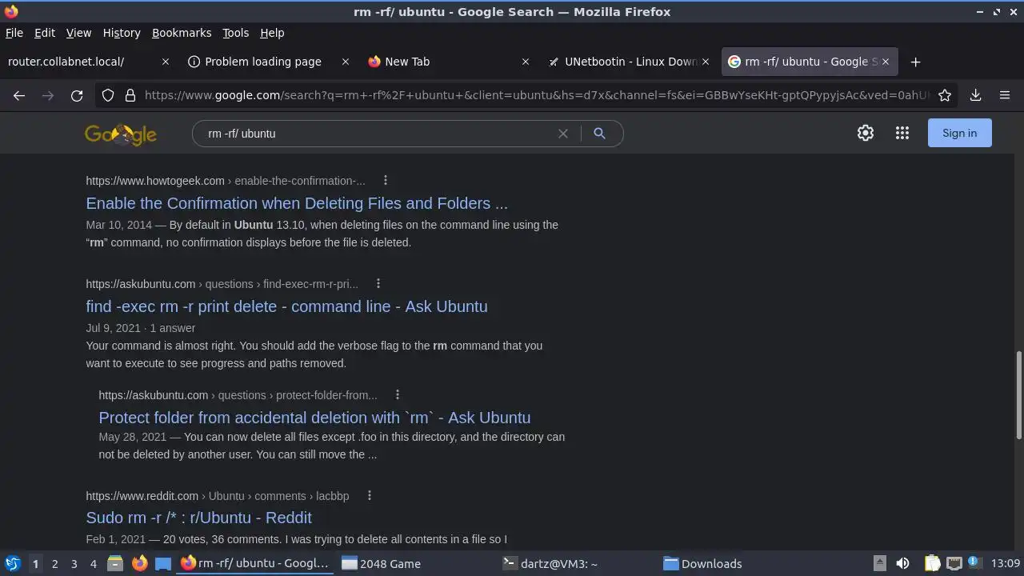Open the Firefox hamburger application menu

1005,95
